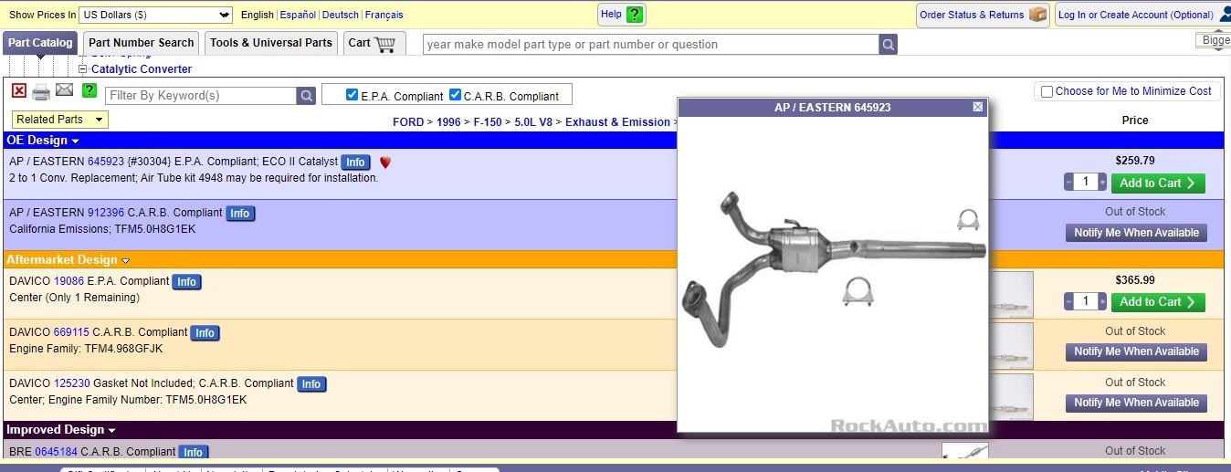Click the year make model search box
Image resolution: width=1231 pixels, height=472 pixels.
[651, 45]
